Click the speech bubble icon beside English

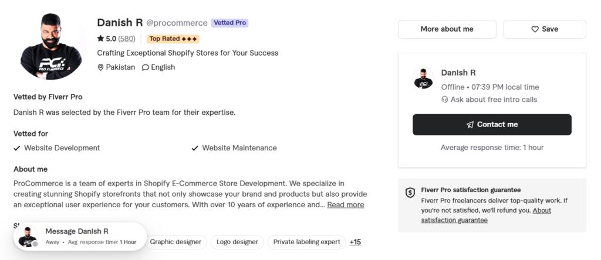(146, 67)
